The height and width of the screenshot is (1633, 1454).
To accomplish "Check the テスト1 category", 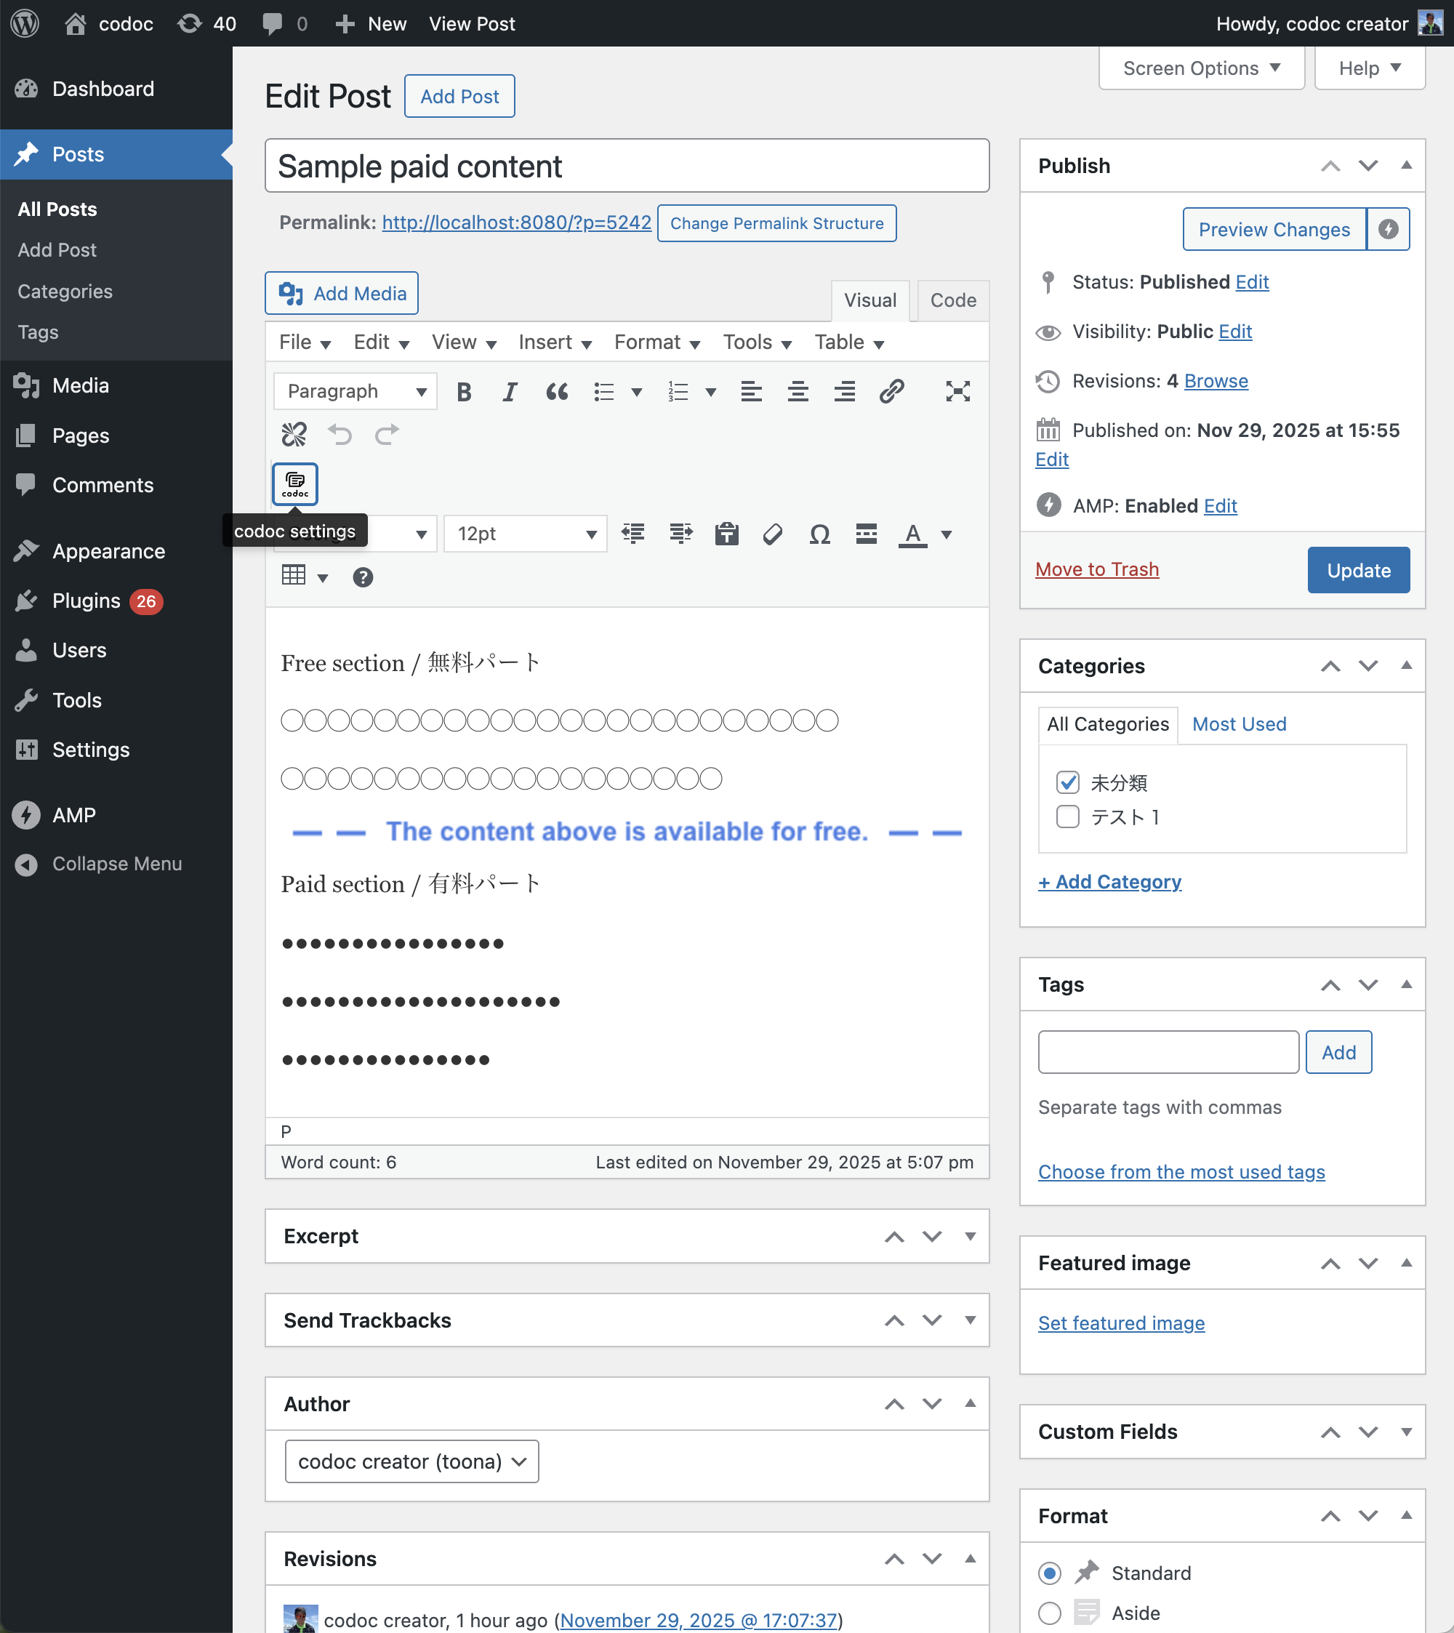I will pyautogui.click(x=1067, y=816).
